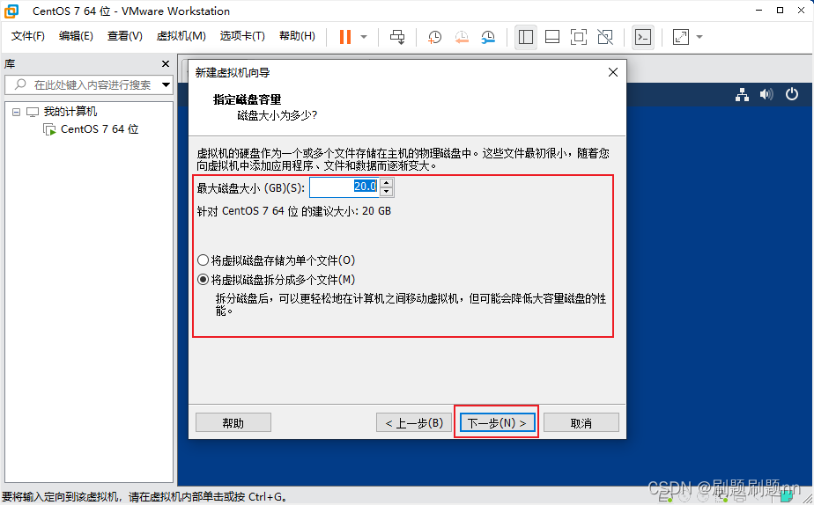Click the stretch guest display icon
This screenshot has height=505, width=814.
681,37
